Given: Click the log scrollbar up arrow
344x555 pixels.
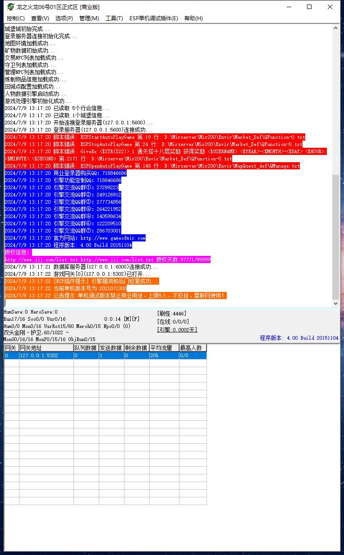Looking at the screenshot, I should pyautogui.click(x=335, y=28).
